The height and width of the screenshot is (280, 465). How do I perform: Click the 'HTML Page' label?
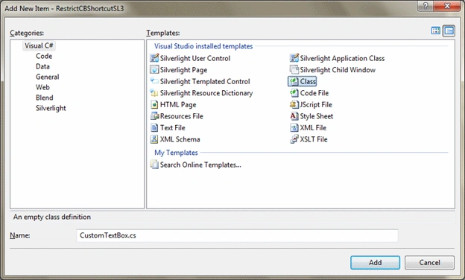[x=178, y=104]
